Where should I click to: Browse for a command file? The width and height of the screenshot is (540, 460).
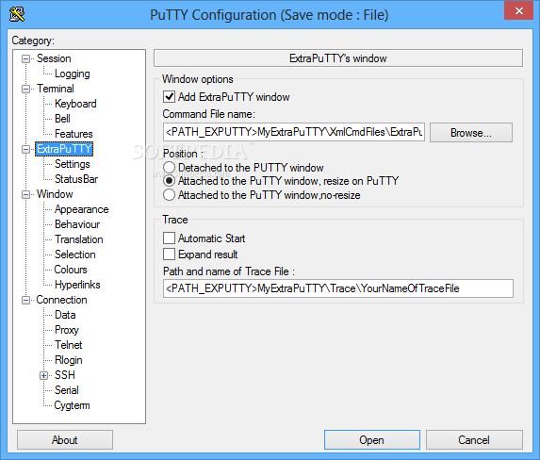click(471, 133)
